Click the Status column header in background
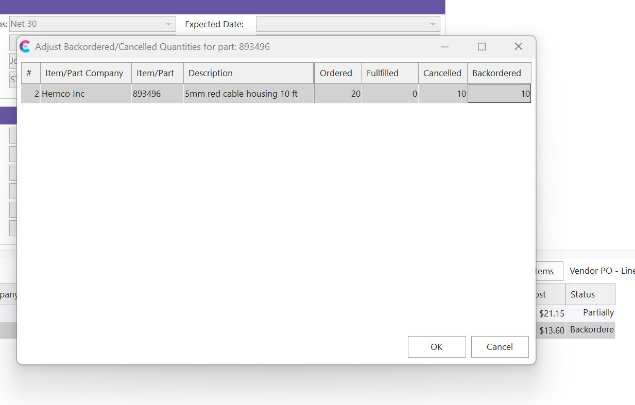 (590, 294)
